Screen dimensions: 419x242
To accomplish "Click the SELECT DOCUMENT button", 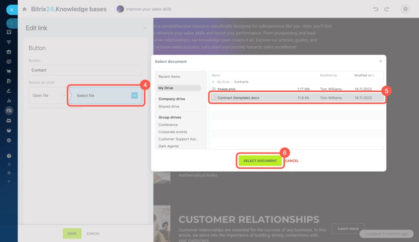I will pyautogui.click(x=260, y=161).
